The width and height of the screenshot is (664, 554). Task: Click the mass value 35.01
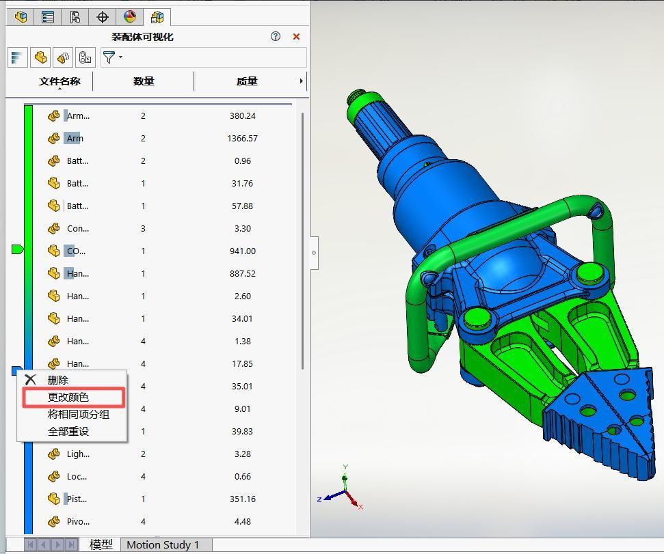pos(242,387)
